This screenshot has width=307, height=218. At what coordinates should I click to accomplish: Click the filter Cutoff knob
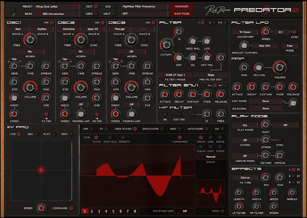[166, 45]
